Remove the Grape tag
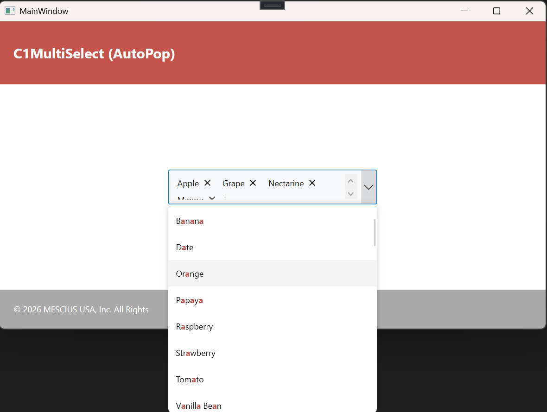 click(253, 183)
